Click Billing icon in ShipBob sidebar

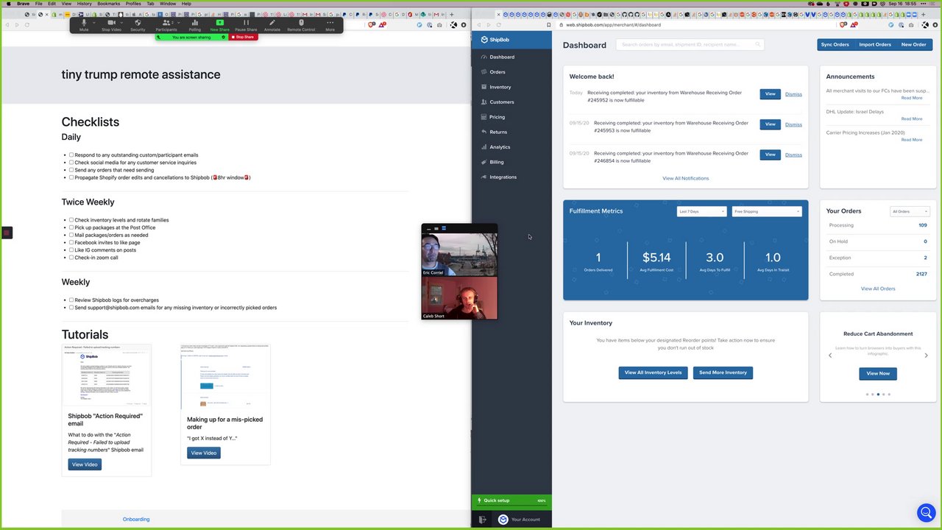[x=484, y=162]
